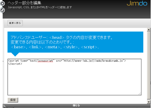Screen dimensions: 151x108
Task: Click the 閉じる bar at bottom
Action: pos(76,106)
